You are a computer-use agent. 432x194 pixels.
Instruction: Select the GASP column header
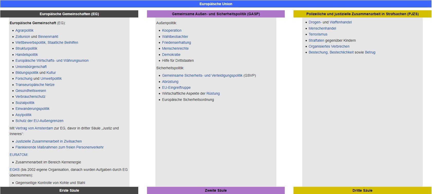[x=216, y=14]
